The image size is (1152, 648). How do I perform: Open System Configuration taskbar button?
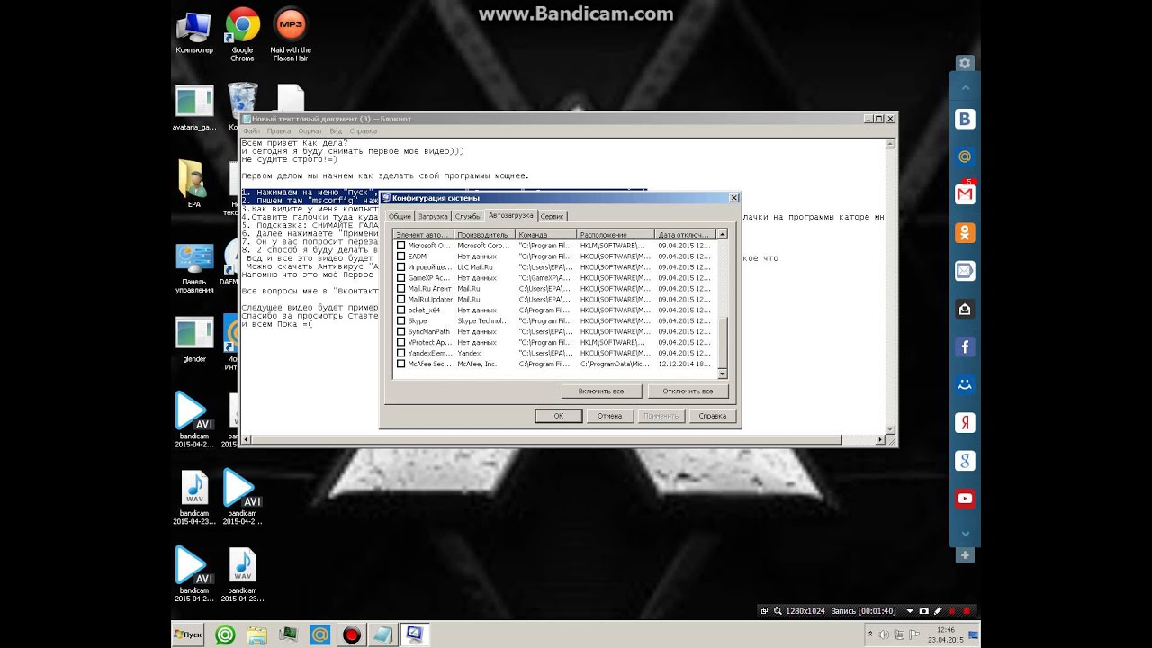point(415,634)
